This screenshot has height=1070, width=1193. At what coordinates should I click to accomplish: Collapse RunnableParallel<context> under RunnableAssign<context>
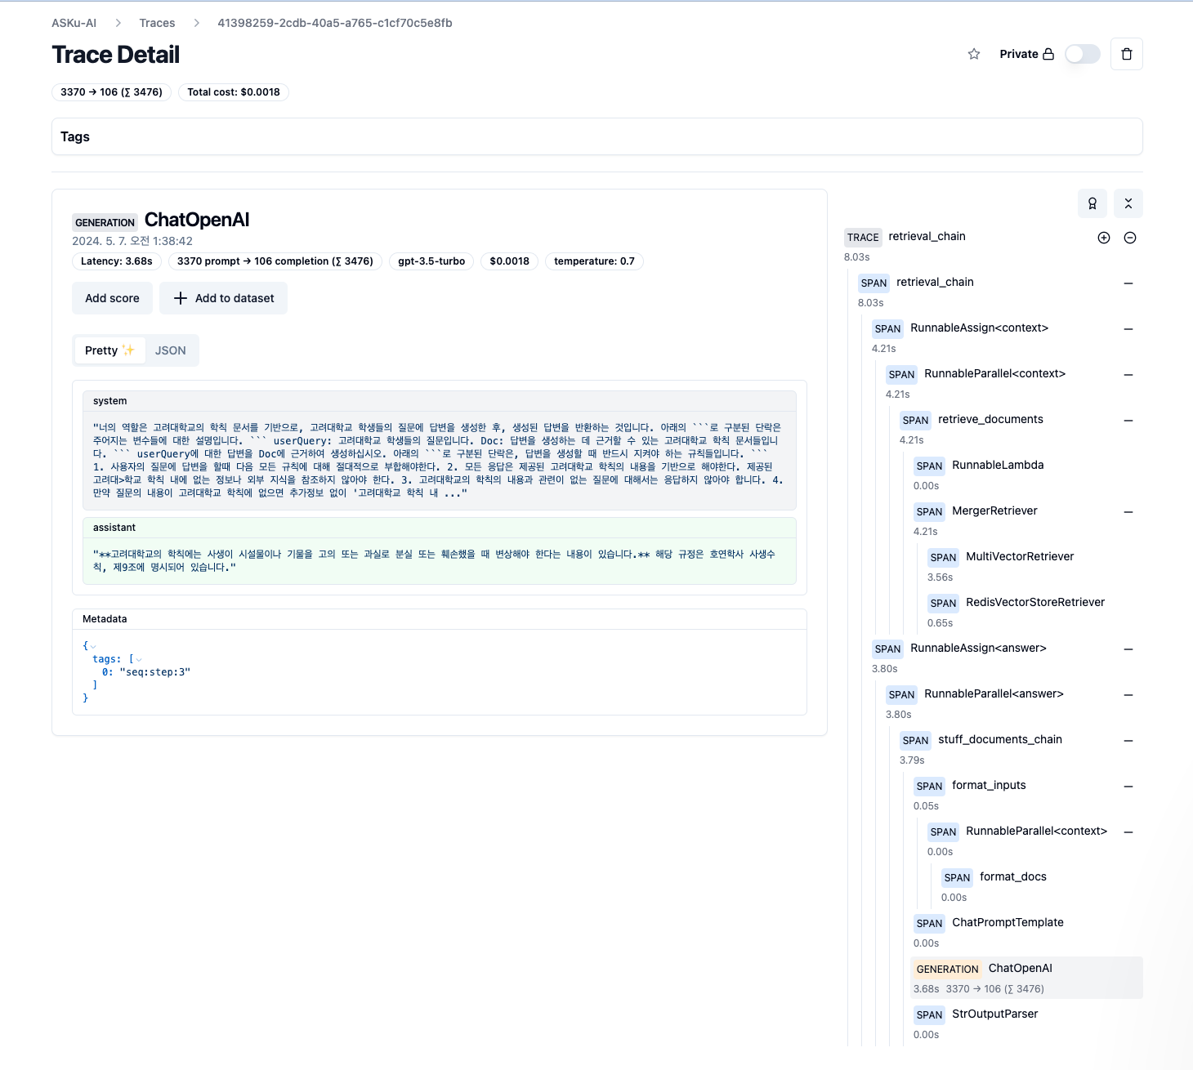[x=1128, y=375]
